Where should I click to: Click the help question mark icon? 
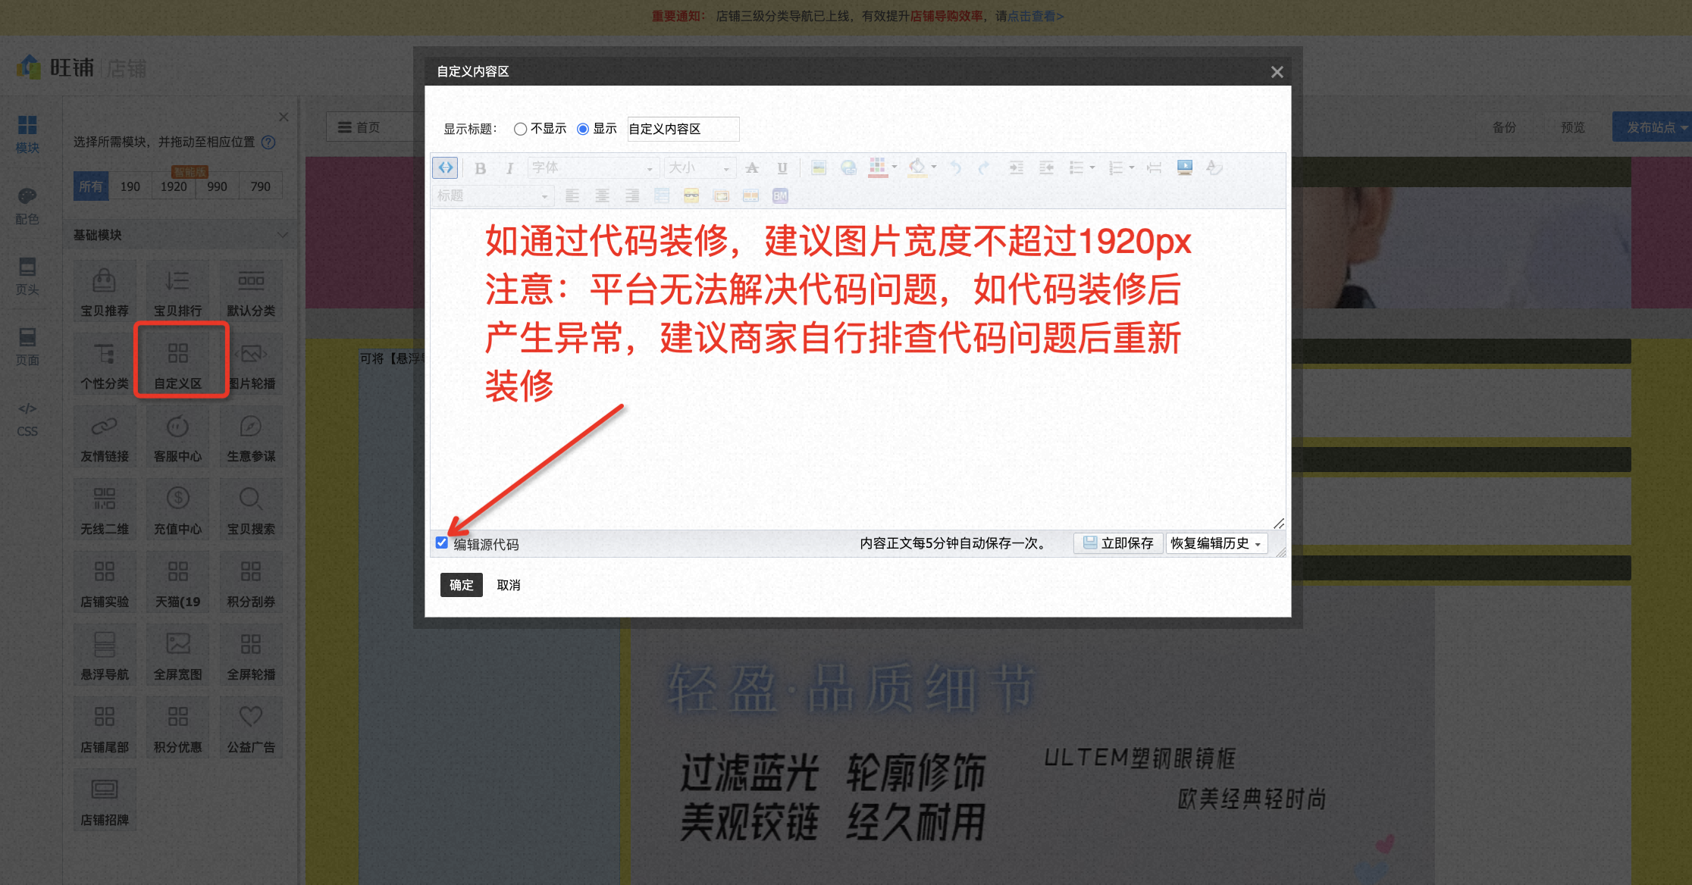(x=268, y=142)
